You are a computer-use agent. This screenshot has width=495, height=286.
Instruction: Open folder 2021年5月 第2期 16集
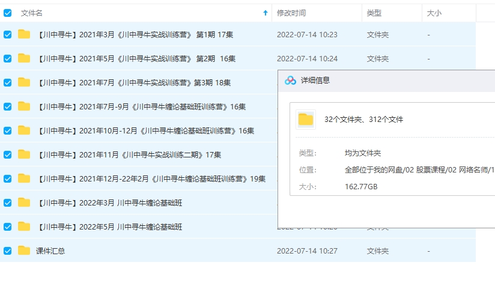136,59
